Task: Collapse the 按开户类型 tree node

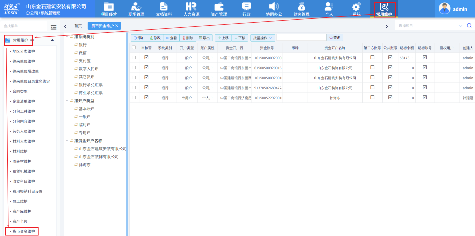Action: coord(67,101)
